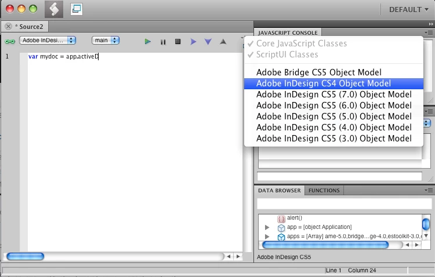Click code editor scroll right arrow
The height and width of the screenshot is (277, 435).
[x=238, y=257]
